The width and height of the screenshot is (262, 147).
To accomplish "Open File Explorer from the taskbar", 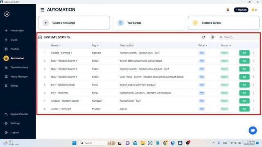I will pyautogui.click(x=142, y=143).
